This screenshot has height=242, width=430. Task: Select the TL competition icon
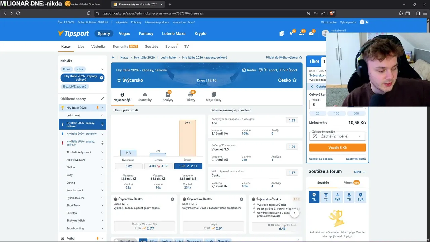[314, 197]
